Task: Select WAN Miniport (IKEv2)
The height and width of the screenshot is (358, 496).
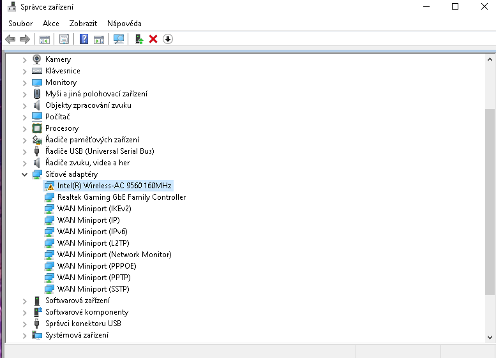Action: (x=94, y=209)
